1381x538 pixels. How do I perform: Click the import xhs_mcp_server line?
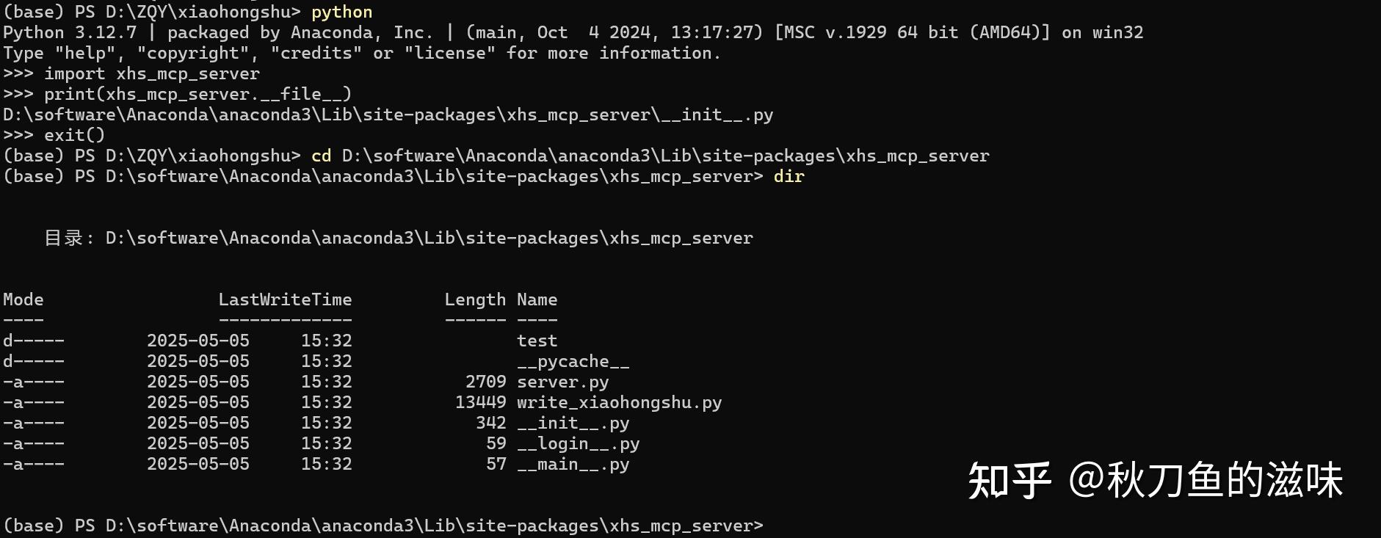click(131, 74)
